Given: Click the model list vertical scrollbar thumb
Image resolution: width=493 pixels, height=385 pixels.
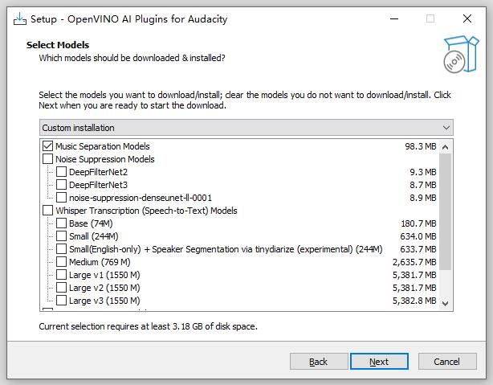Looking at the screenshot, I should [445, 211].
